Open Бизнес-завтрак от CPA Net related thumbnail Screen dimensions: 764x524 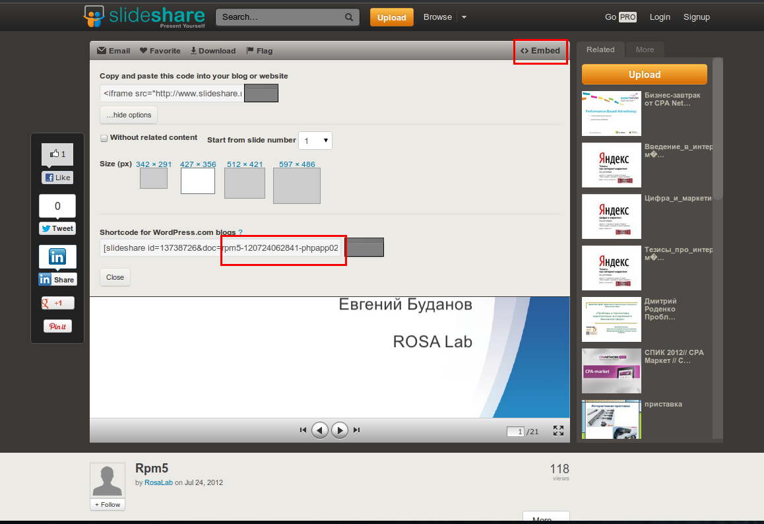click(x=612, y=113)
